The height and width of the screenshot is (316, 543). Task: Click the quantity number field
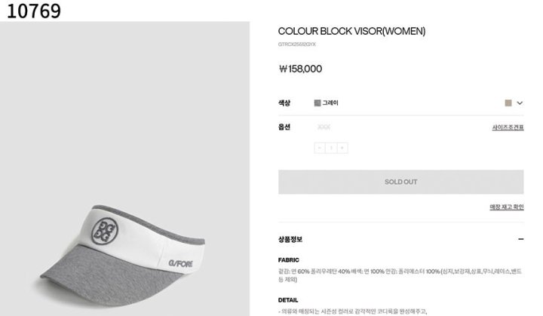click(331, 148)
